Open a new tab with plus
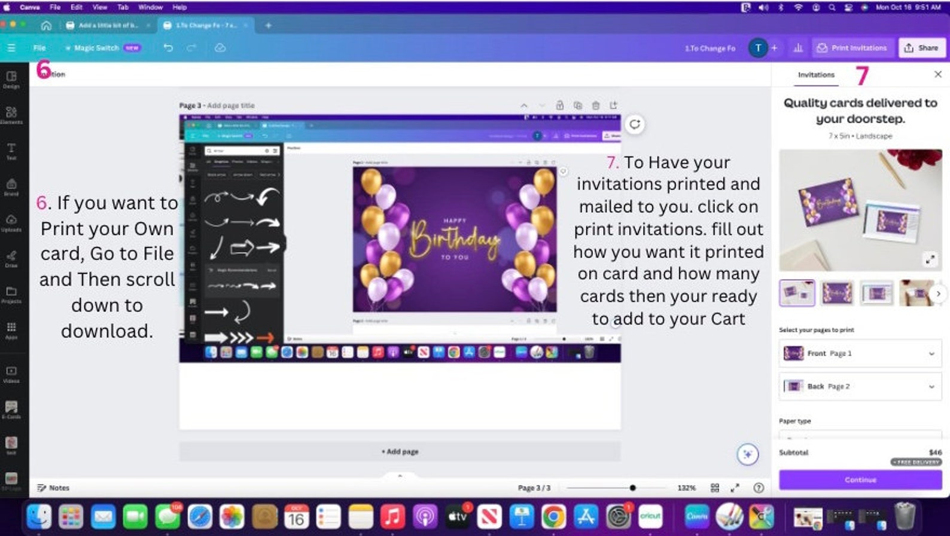This screenshot has width=950, height=536. [268, 25]
